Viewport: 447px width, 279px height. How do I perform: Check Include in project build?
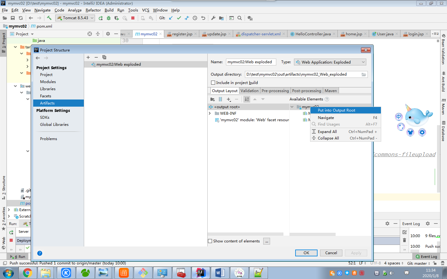(213, 83)
